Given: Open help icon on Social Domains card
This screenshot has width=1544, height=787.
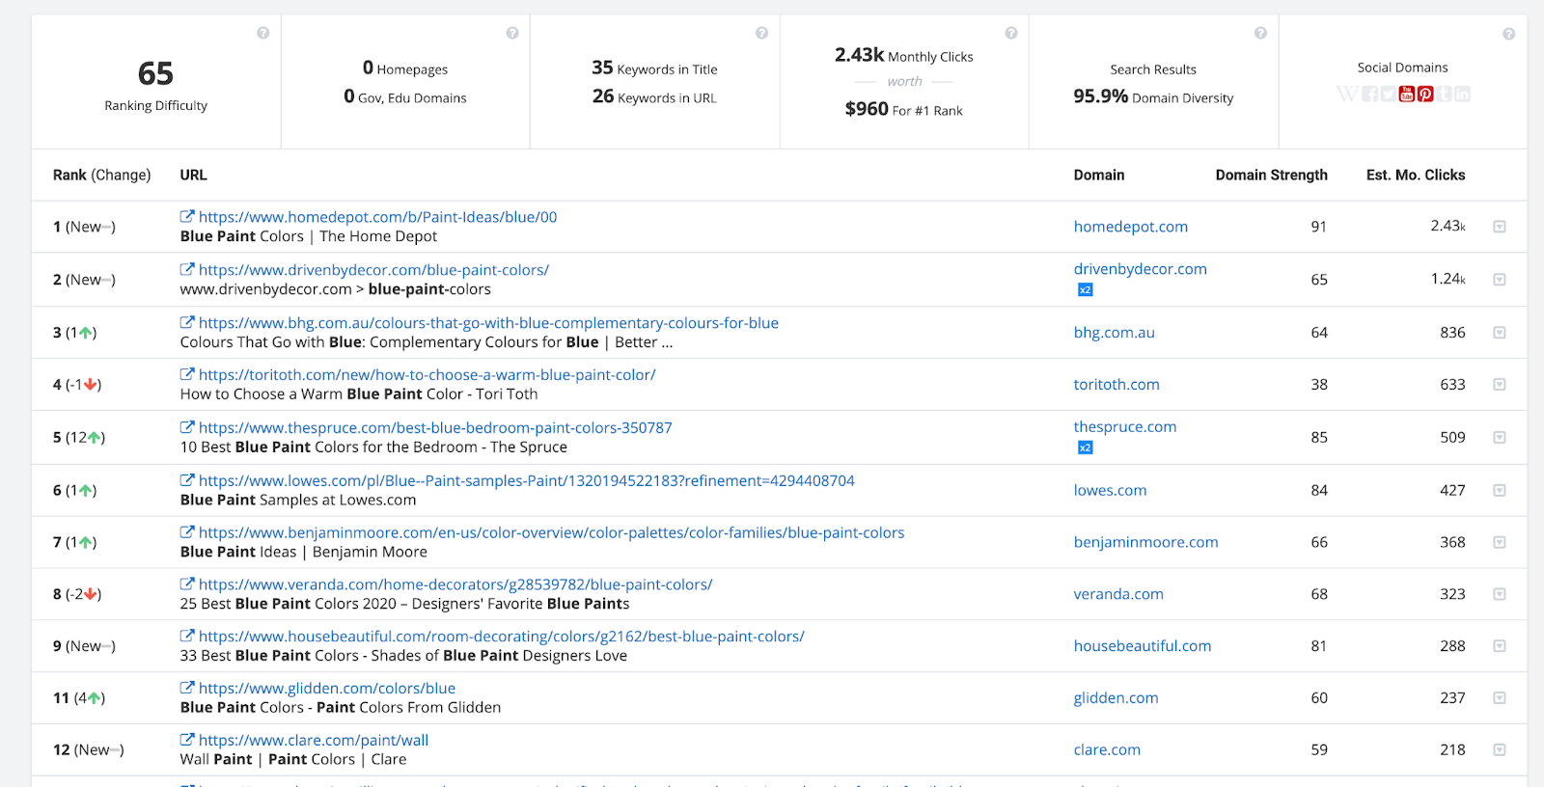Looking at the screenshot, I should click(1508, 34).
